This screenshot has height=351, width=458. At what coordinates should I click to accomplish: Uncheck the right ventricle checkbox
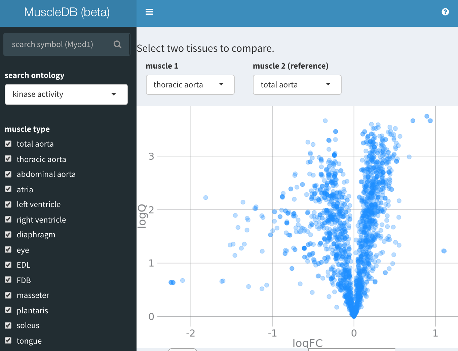pos(8,220)
